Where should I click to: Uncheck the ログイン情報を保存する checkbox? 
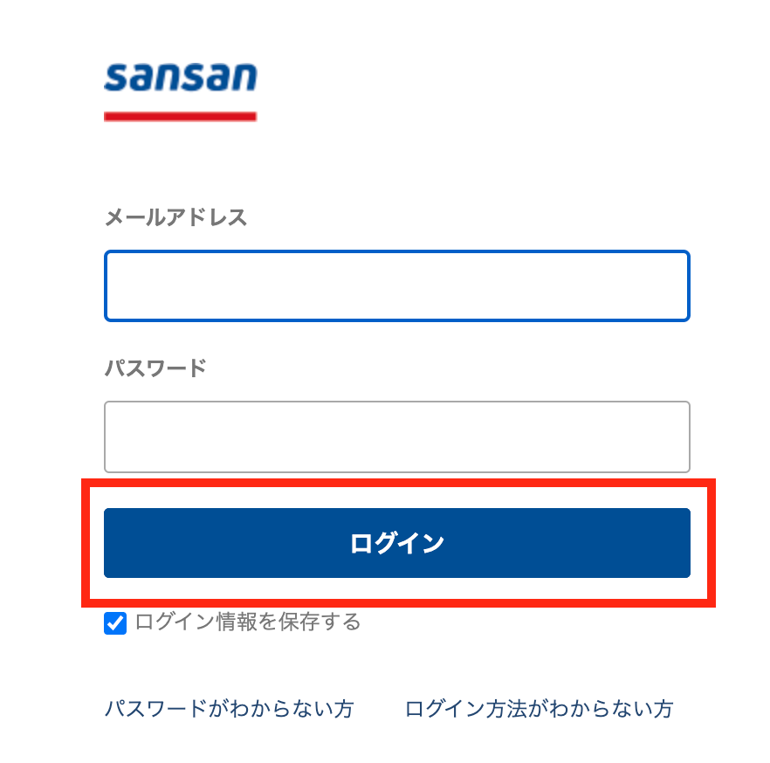point(115,623)
